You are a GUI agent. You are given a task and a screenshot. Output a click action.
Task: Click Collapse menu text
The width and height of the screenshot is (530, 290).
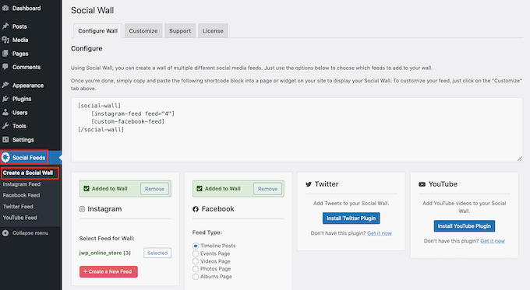(30, 233)
